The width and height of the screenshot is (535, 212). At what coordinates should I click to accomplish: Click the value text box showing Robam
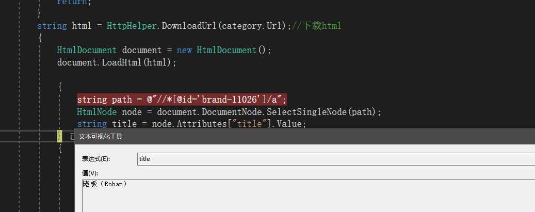point(309,195)
